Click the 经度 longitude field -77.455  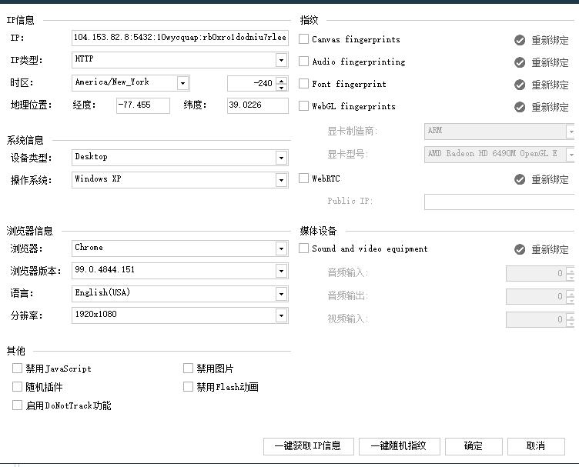coord(143,105)
